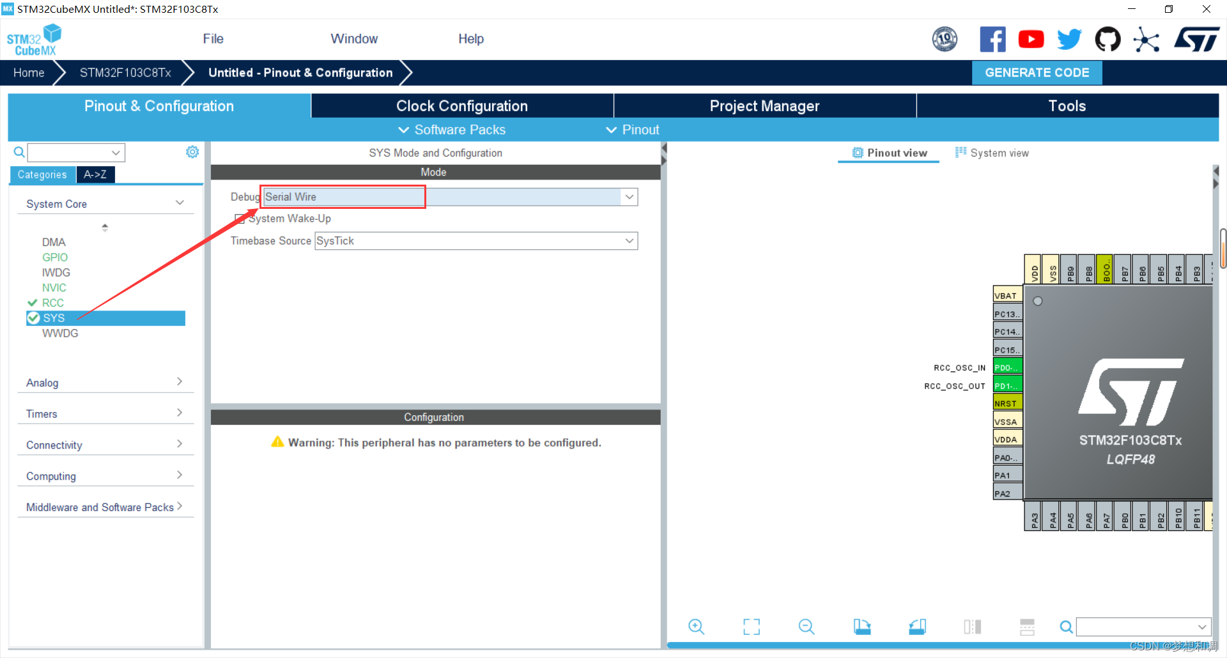Image resolution: width=1227 pixels, height=658 pixels.
Task: Open the settings gear in categories panel
Action: click(192, 152)
